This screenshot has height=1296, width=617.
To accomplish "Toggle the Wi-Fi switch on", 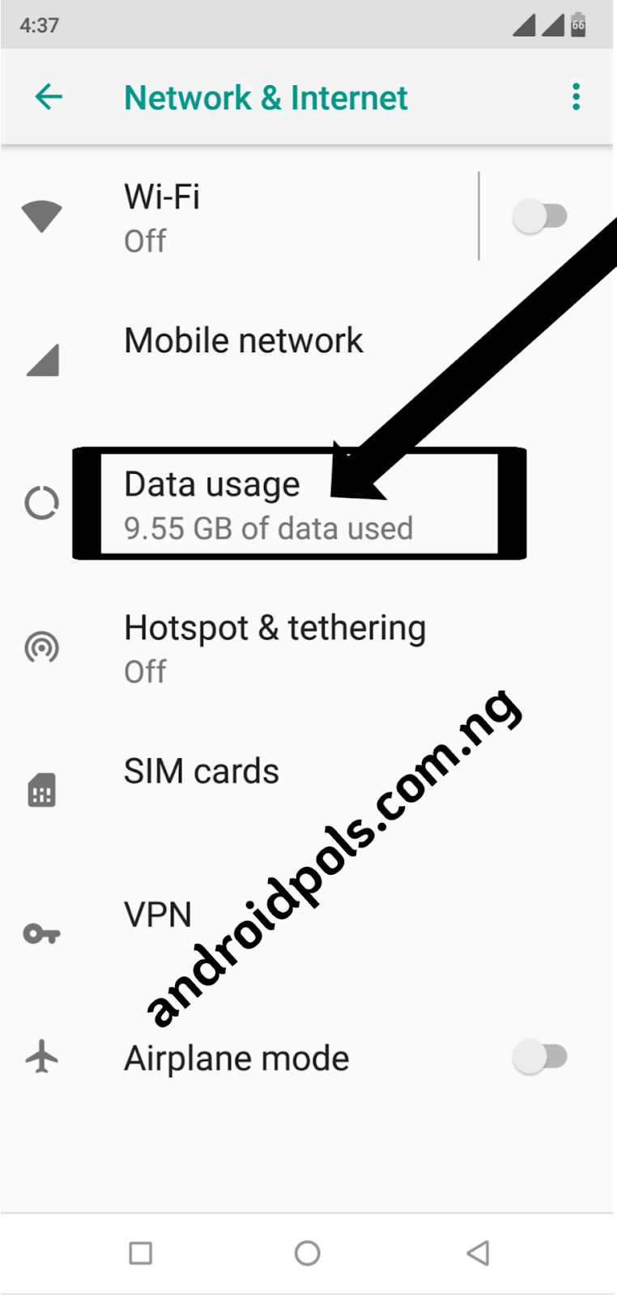I will 540,216.
